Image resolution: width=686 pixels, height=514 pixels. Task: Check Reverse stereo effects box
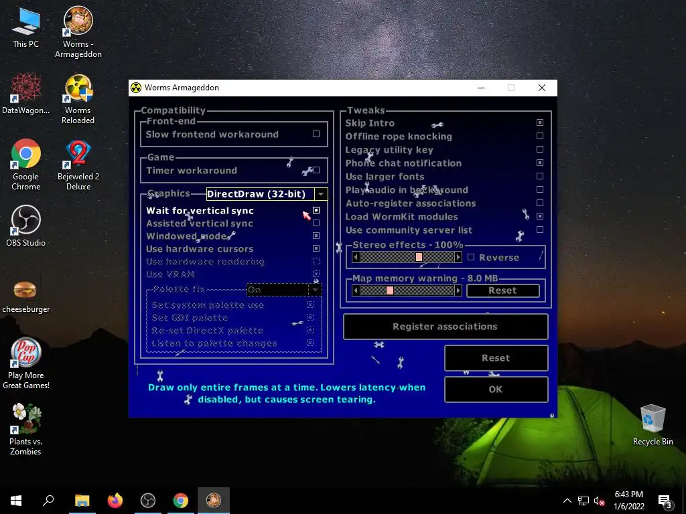471,257
